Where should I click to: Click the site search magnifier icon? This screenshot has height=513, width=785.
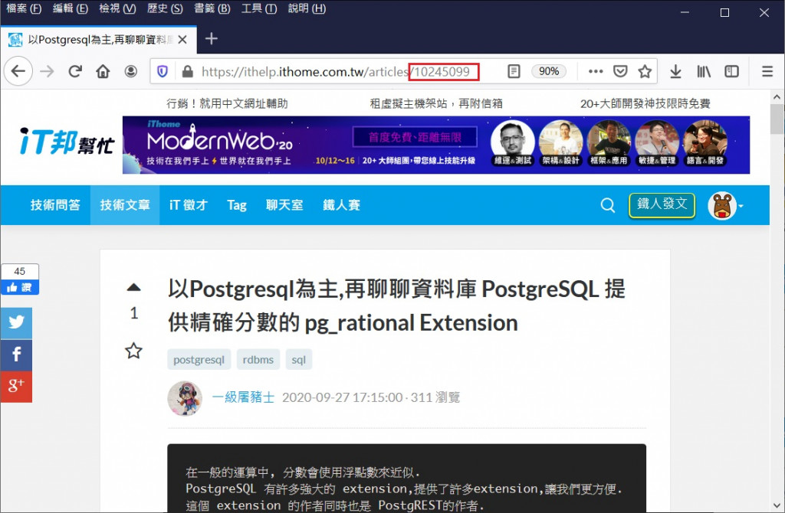tap(607, 205)
